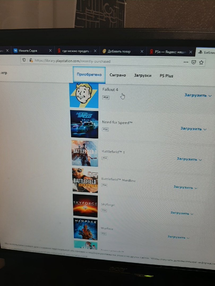
Task: Switch to 'где можно продать' Yandex tab
Action: pos(77,51)
